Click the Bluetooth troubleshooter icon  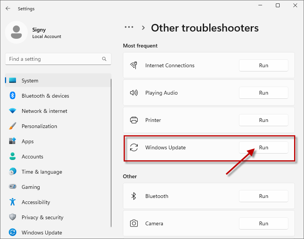point(134,196)
